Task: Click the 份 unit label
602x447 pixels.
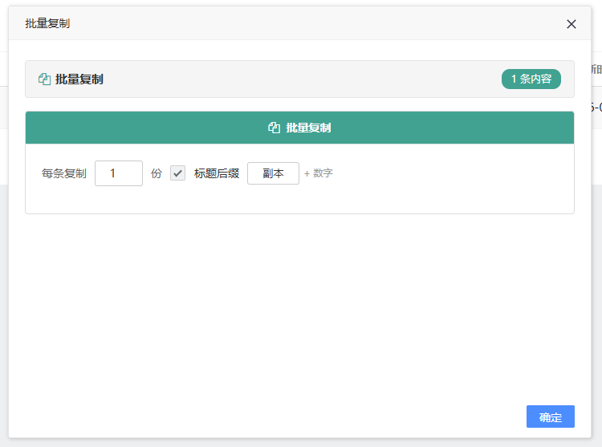Action: 157,173
